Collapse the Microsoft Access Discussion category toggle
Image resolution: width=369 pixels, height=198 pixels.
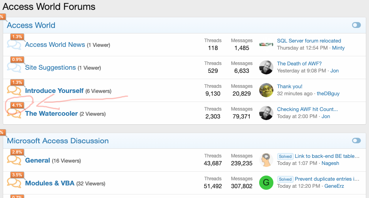click(356, 141)
